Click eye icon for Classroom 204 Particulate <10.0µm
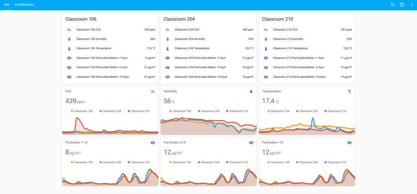Screen dimensions: 417x194 click(x=167, y=77)
